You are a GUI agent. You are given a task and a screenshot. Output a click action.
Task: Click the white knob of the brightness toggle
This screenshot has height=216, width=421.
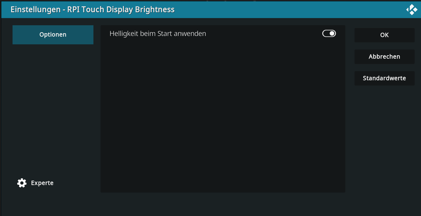coord(332,34)
